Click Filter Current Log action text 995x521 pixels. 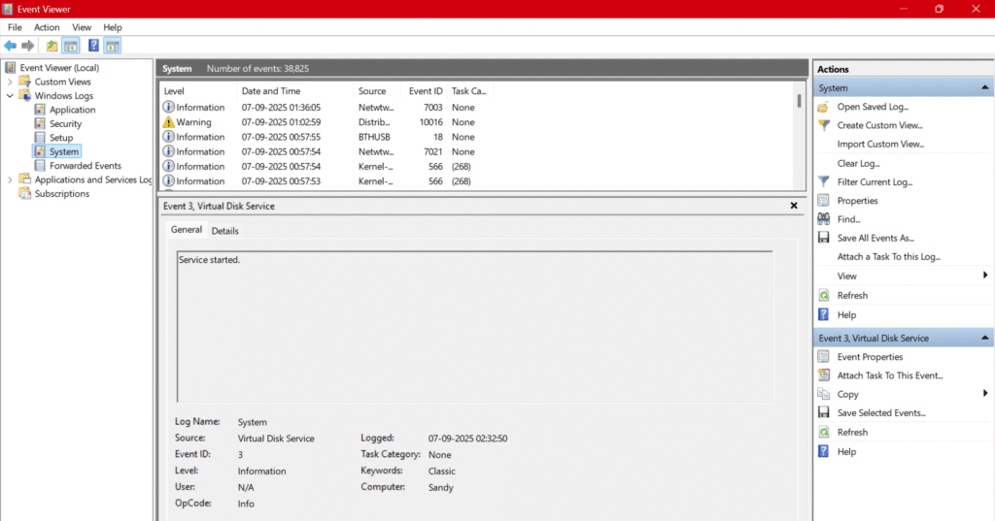[x=875, y=181]
